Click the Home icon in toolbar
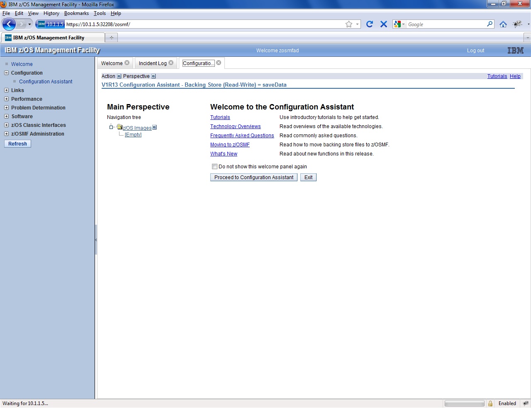 click(x=503, y=24)
